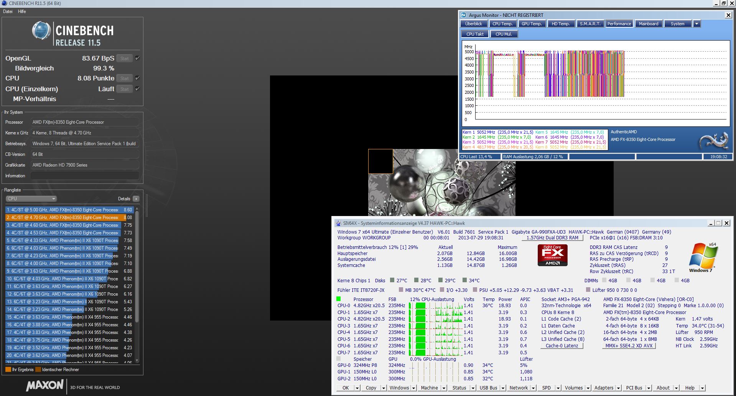
Task: Click the Grafikkarte field AMD Radeon HD 7900
Action: point(84,165)
